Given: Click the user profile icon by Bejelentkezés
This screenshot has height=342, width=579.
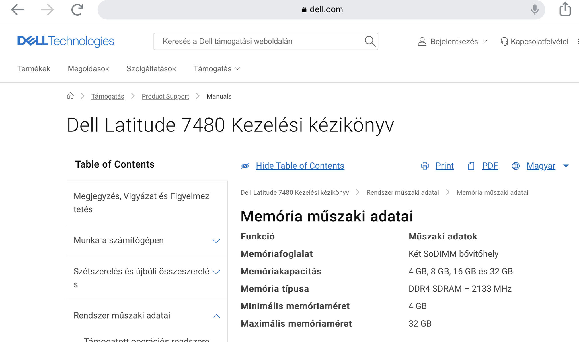Looking at the screenshot, I should pyautogui.click(x=422, y=42).
